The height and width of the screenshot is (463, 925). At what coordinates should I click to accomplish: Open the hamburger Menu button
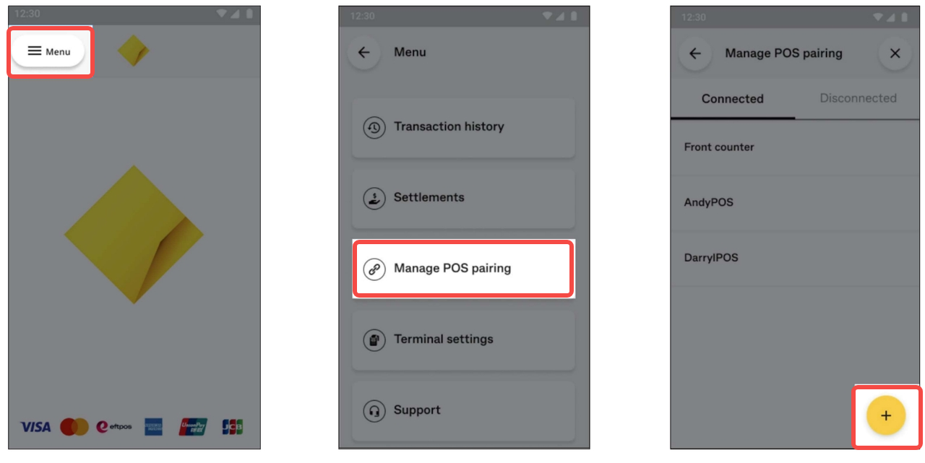[x=48, y=51]
